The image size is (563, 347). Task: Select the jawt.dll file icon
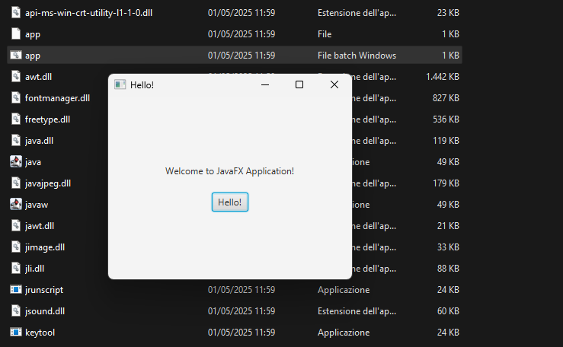(16, 226)
